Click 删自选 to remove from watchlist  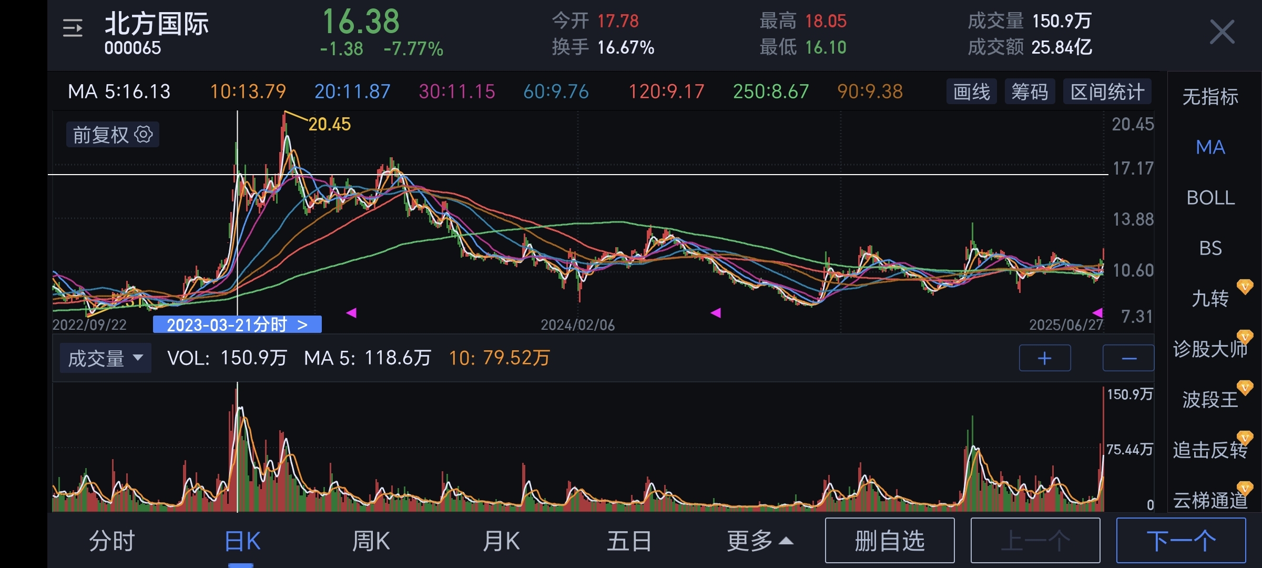[x=890, y=541]
